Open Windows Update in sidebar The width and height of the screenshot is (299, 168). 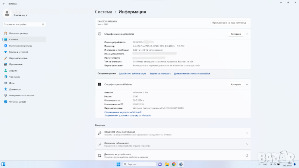18,102
